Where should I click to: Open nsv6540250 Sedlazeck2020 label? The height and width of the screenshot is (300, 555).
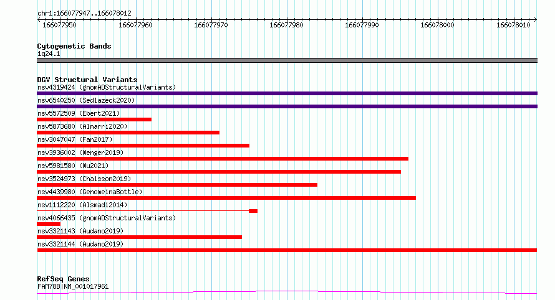(86, 100)
